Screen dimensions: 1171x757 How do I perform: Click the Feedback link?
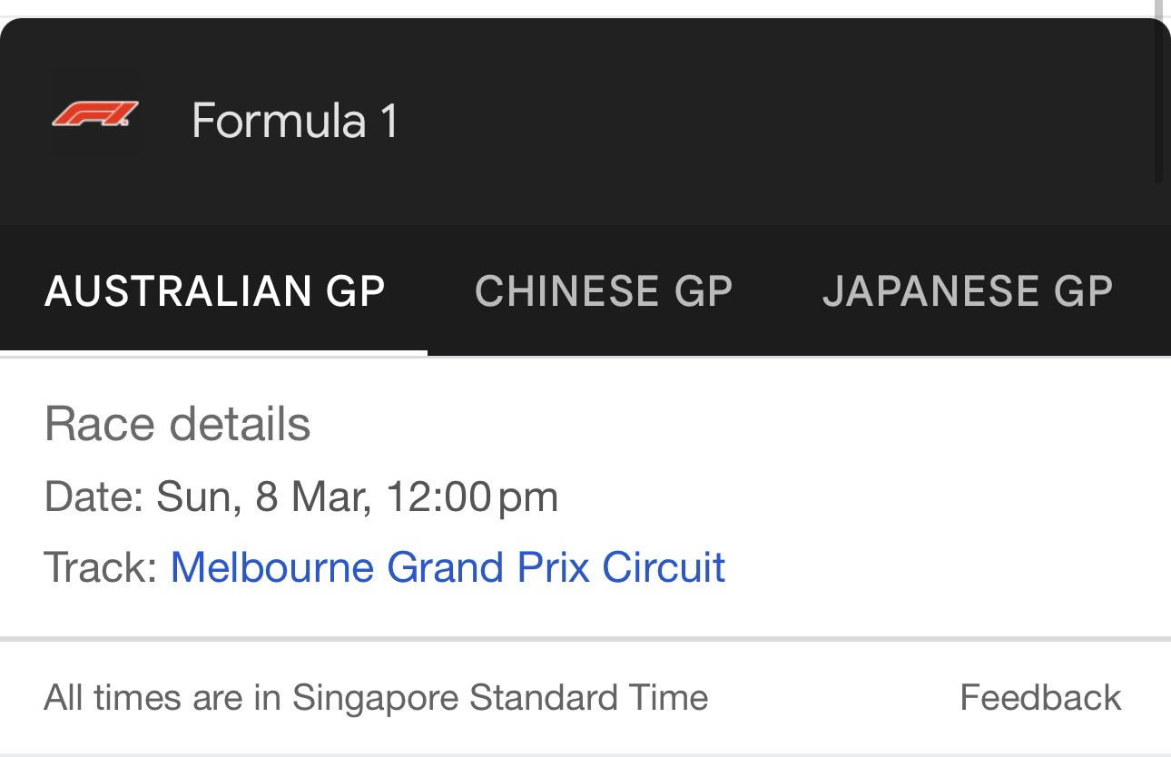click(1040, 698)
